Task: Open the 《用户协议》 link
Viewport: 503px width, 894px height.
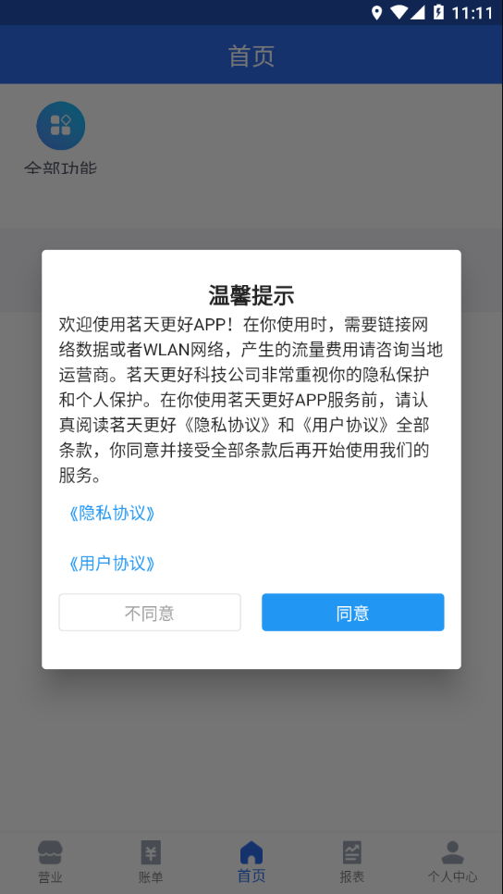Action: click(x=112, y=564)
